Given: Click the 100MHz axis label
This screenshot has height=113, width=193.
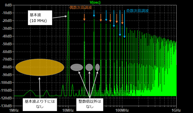Looking at the screenshot, I should tap(122, 110).
